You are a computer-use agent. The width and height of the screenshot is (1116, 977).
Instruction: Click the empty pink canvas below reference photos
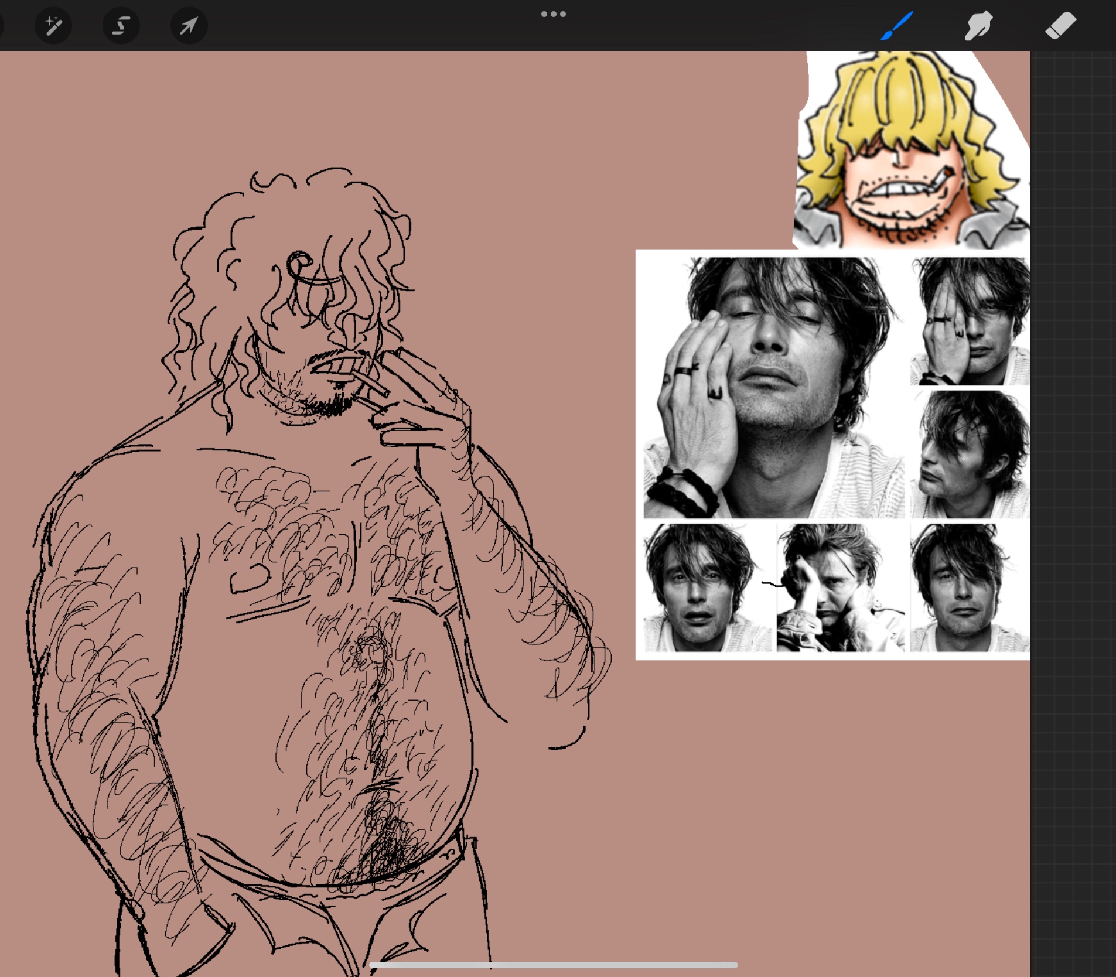tap(820, 820)
